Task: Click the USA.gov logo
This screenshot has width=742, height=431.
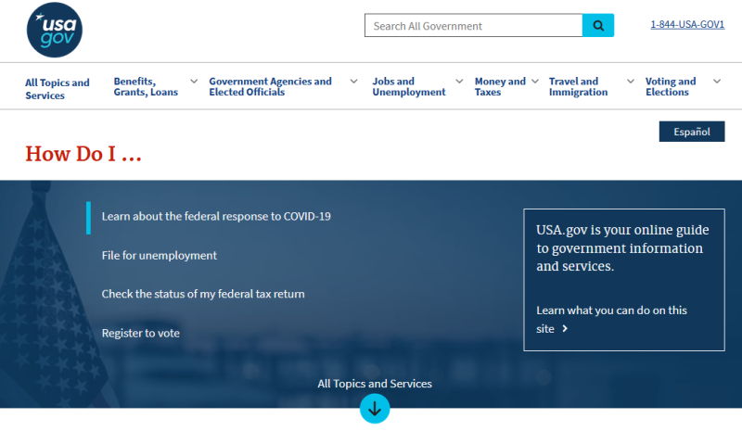Action: pyautogui.click(x=55, y=30)
